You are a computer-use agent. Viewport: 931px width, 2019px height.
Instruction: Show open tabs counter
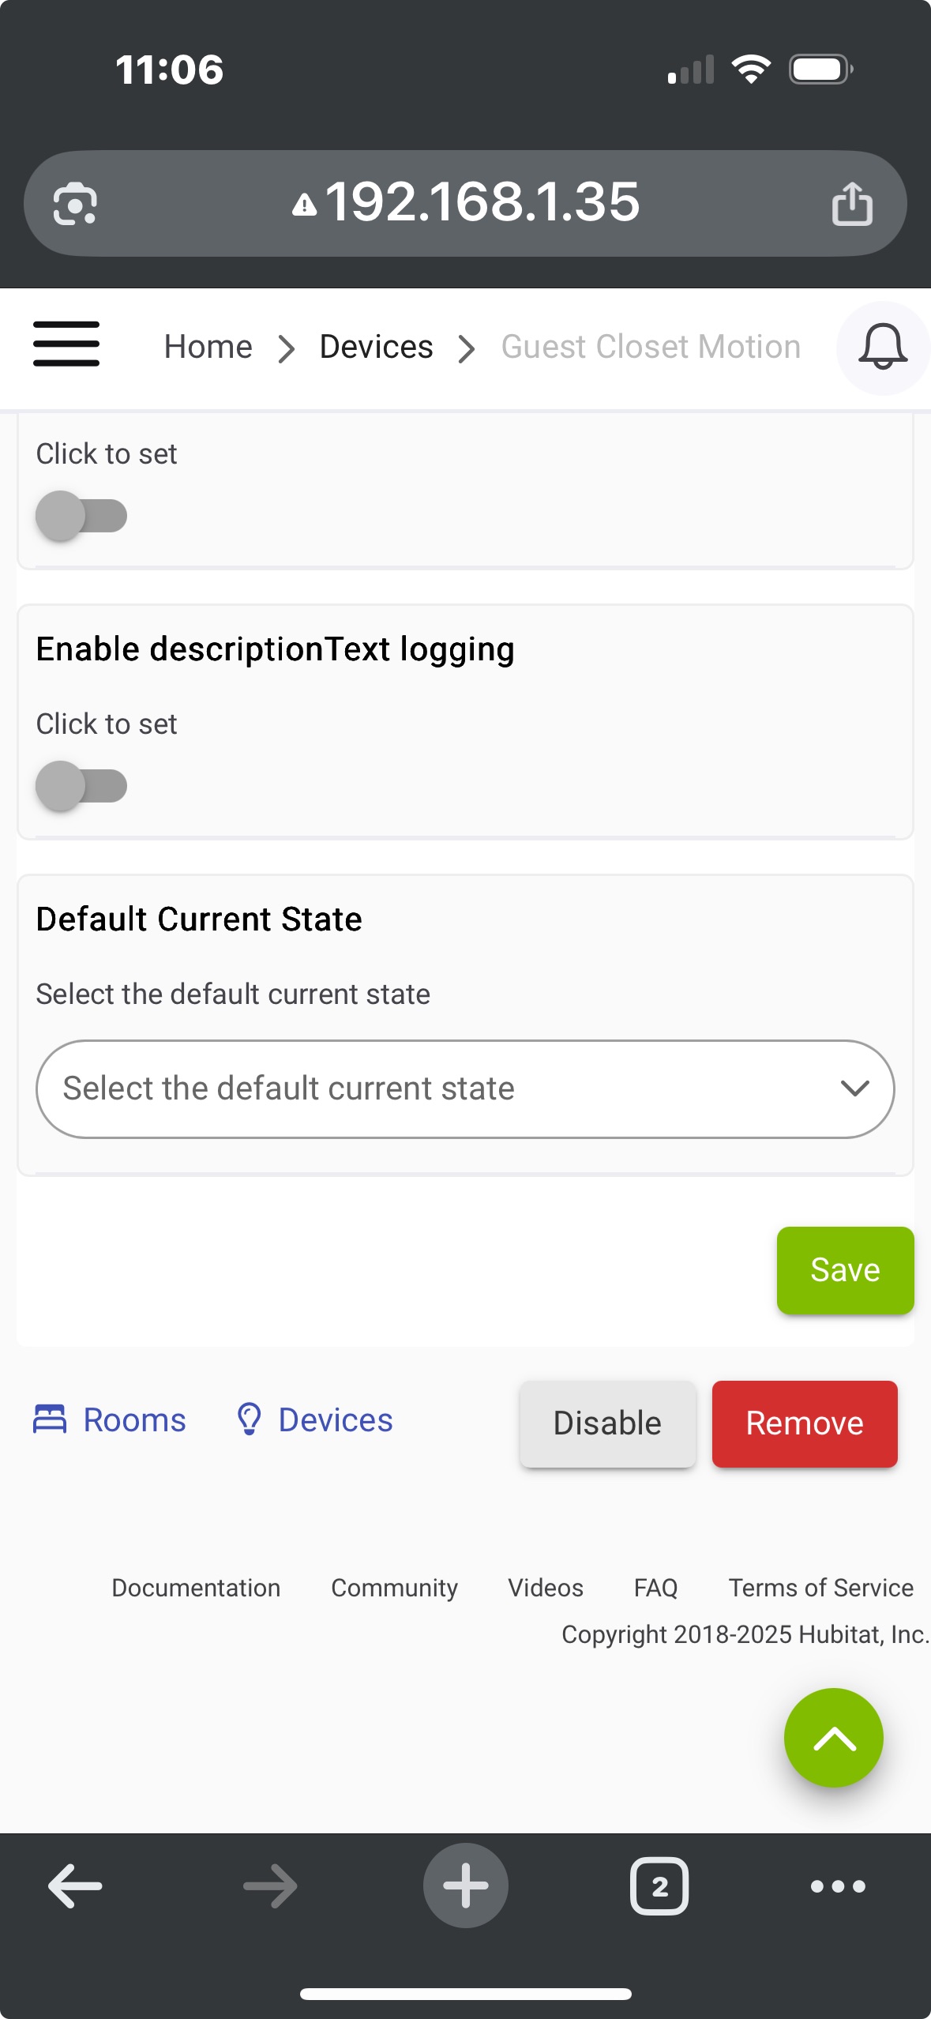click(659, 1886)
